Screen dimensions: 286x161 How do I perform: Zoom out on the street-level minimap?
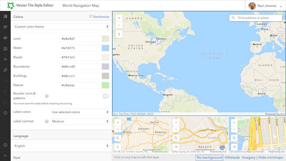point(234,129)
